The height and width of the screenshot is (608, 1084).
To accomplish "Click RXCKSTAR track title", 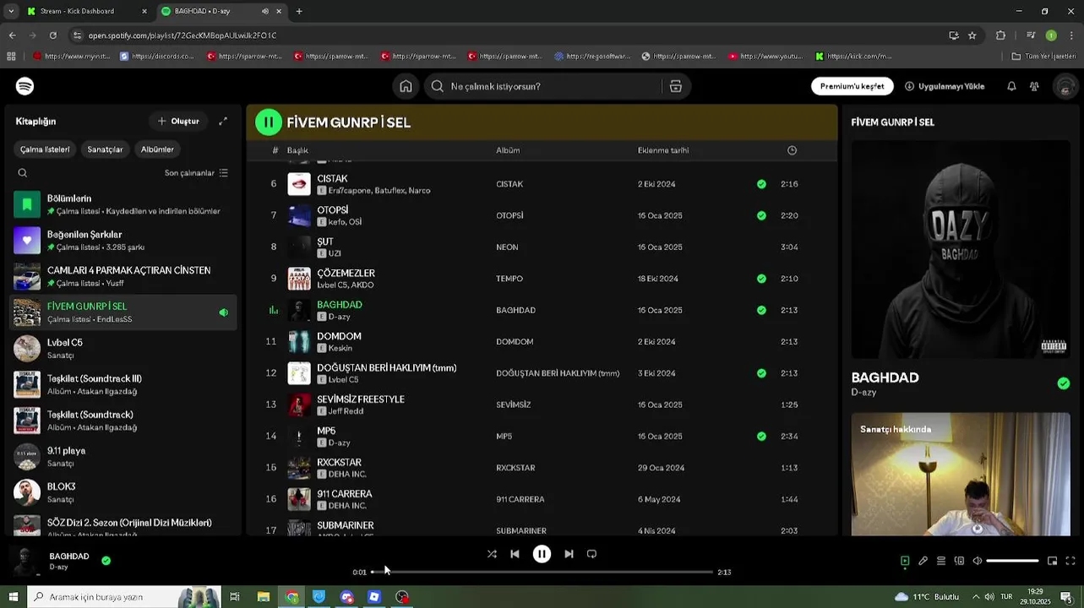I will pos(339,463).
